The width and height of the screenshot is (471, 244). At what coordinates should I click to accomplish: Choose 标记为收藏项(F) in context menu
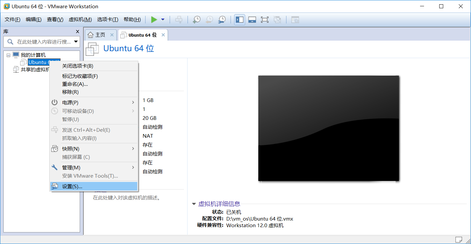pyautogui.click(x=94, y=76)
